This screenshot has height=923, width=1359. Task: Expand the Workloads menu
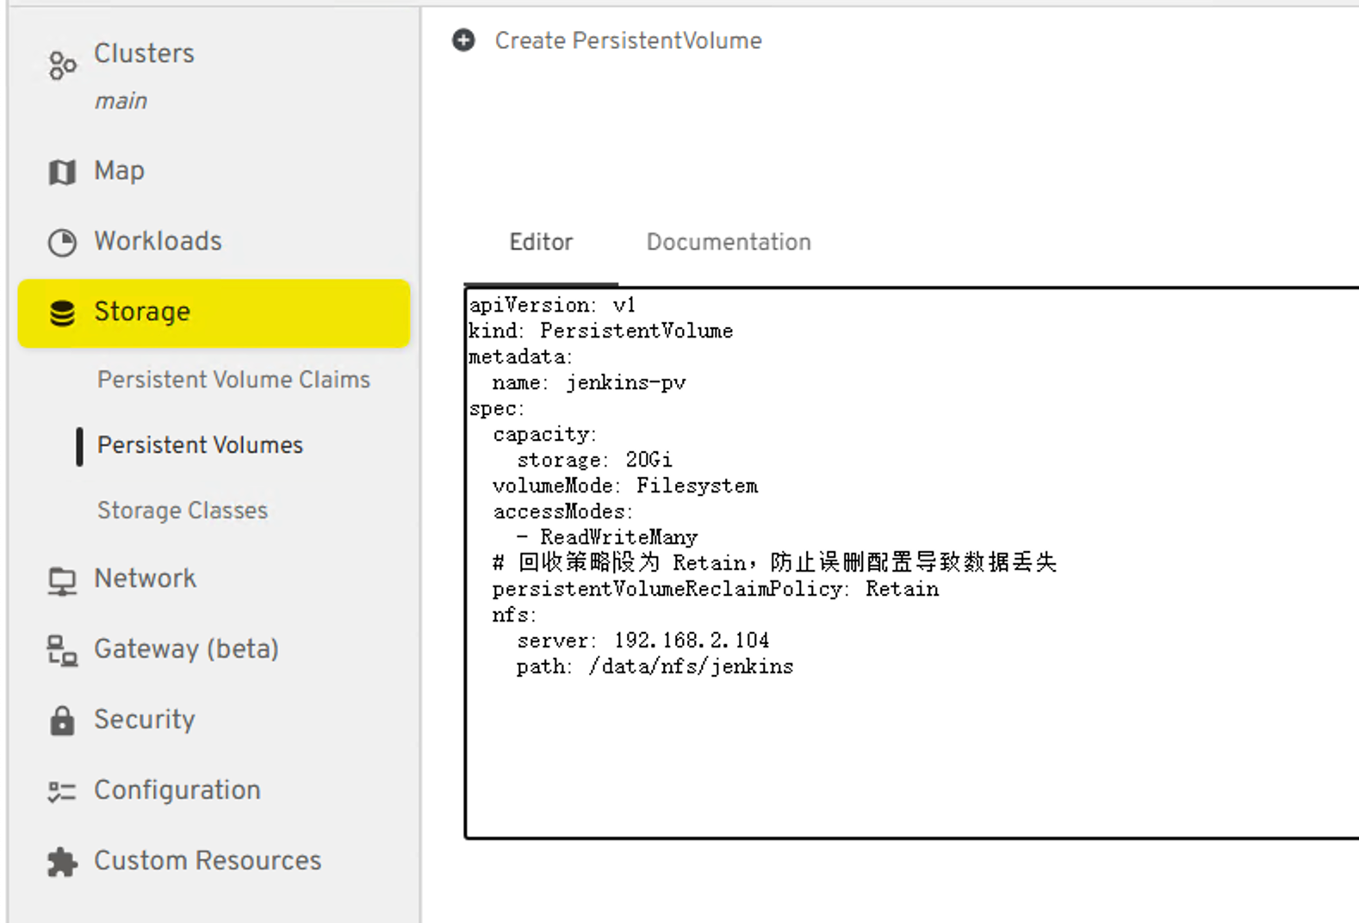(x=158, y=241)
